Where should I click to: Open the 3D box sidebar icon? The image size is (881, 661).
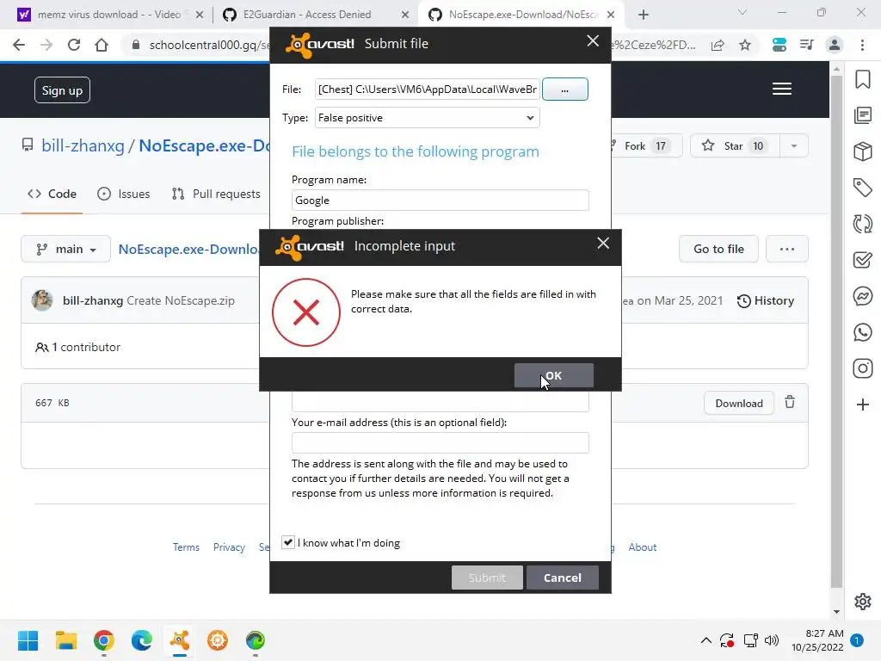pyautogui.click(x=862, y=151)
